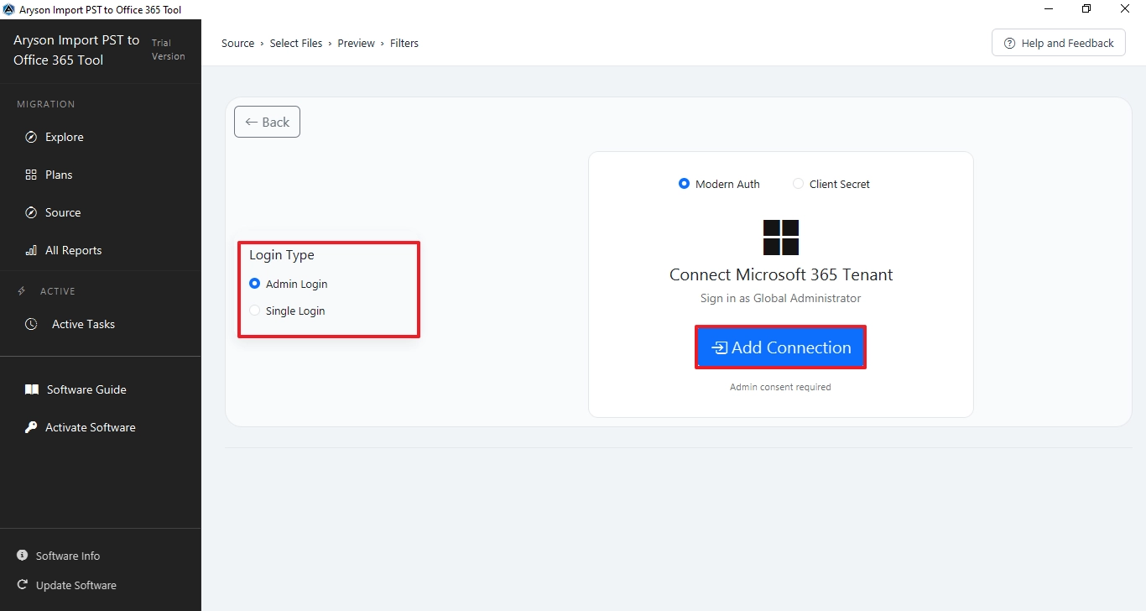Go Back to previous screen
Image resolution: width=1146 pixels, height=611 pixels.
267,122
